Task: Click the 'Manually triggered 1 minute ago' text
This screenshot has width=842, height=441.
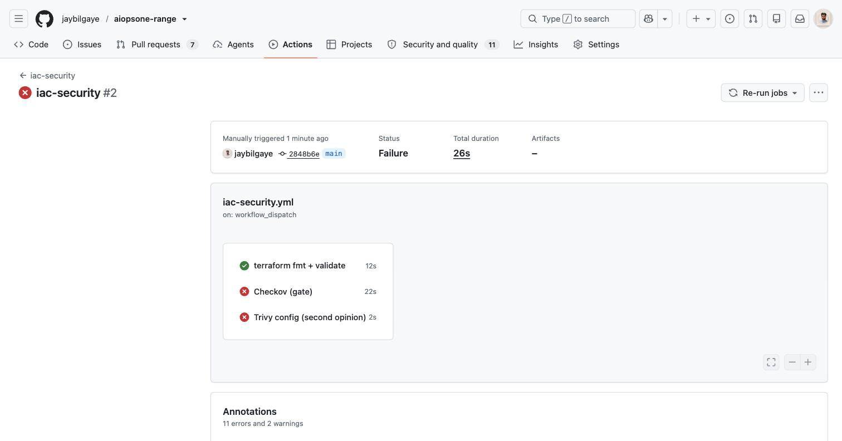Action: click(276, 138)
